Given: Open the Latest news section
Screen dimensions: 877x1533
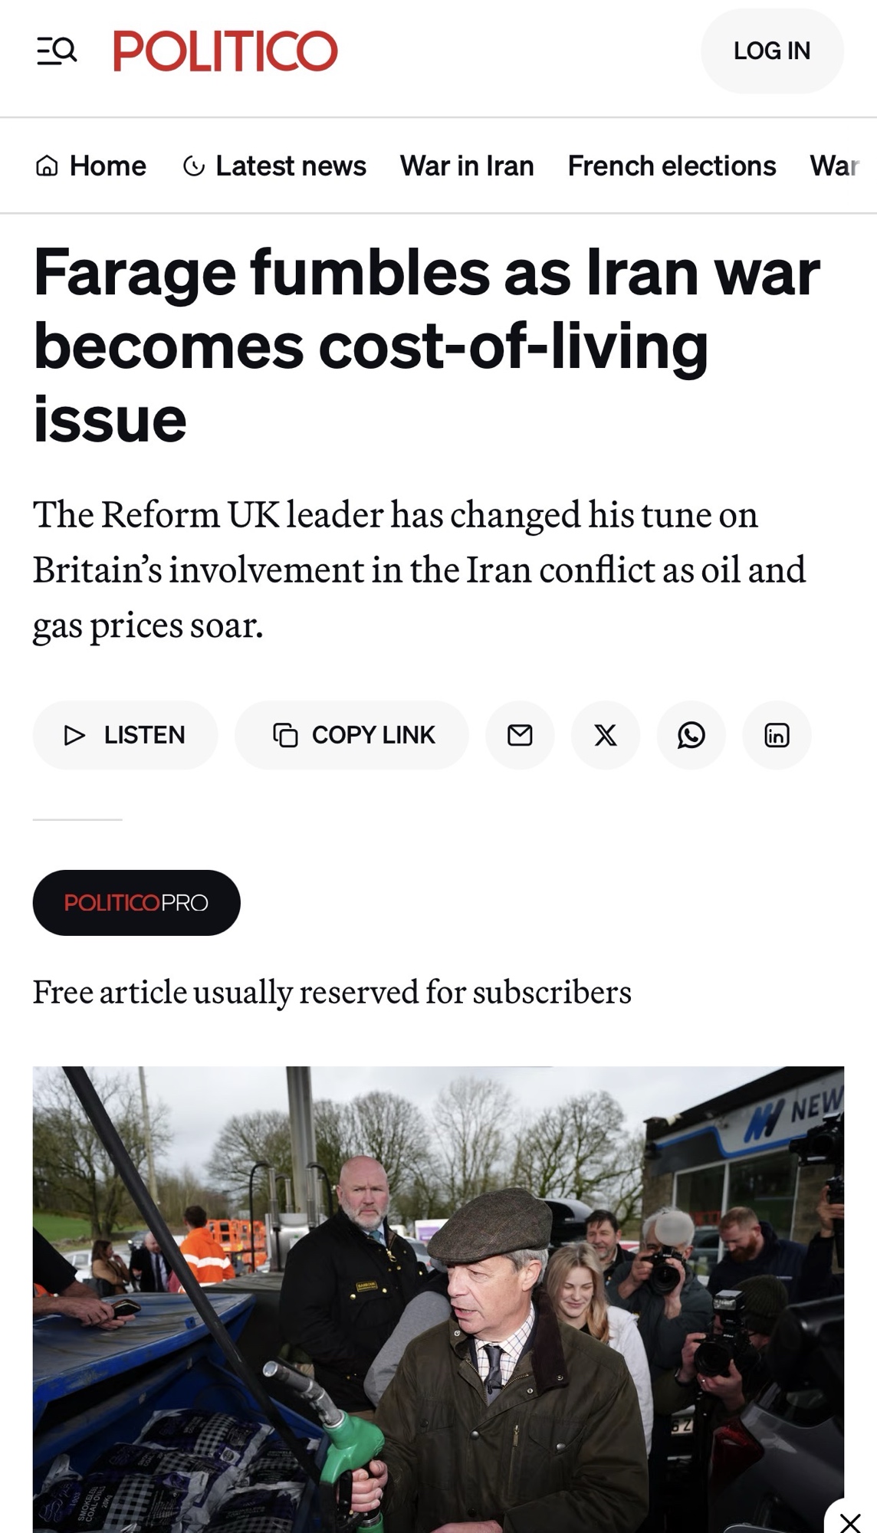Looking at the screenshot, I should click(x=291, y=166).
